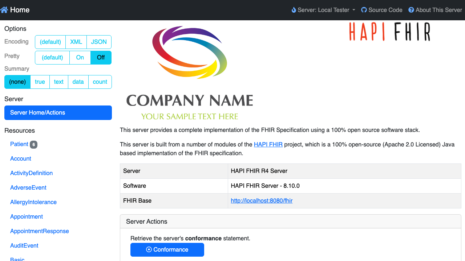465x261 pixels.
Task: Set Summary to text
Action: coord(59,82)
